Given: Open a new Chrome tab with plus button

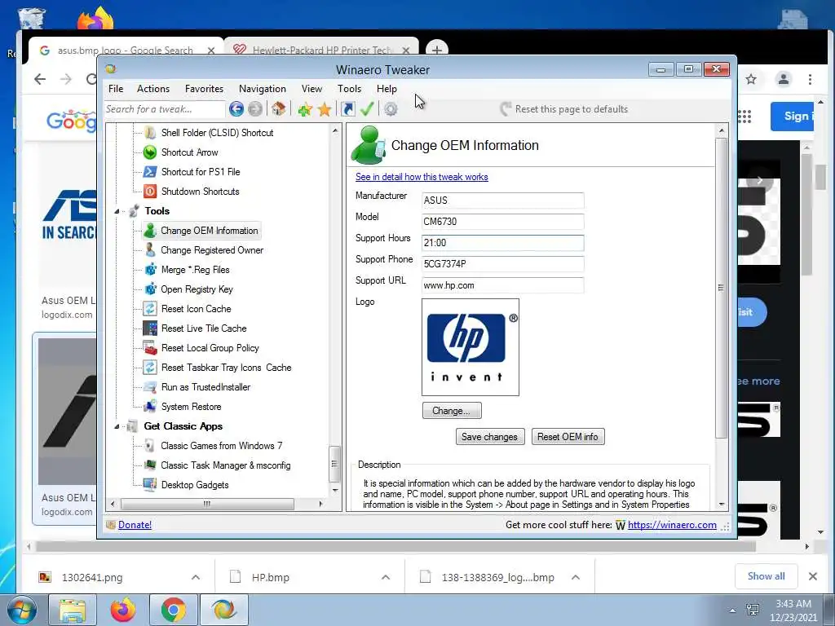Looking at the screenshot, I should tap(437, 50).
